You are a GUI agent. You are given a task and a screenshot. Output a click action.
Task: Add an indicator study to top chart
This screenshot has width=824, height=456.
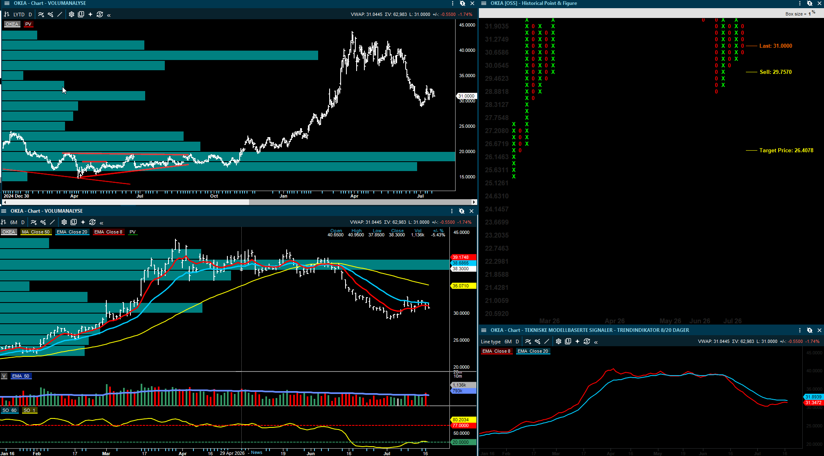41,14
